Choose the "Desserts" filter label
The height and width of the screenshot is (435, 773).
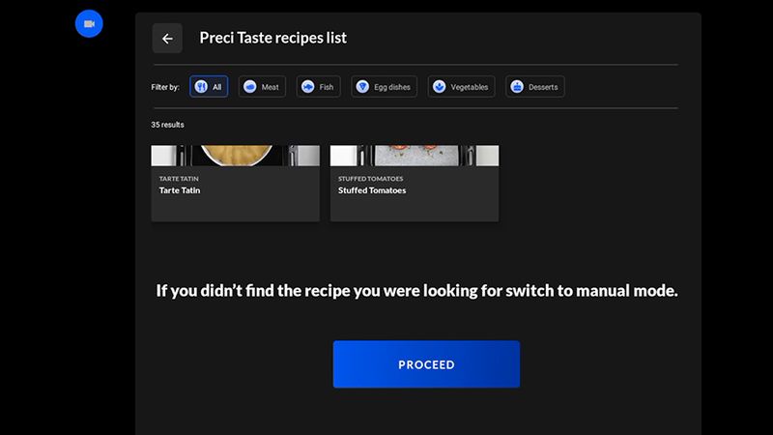click(542, 87)
